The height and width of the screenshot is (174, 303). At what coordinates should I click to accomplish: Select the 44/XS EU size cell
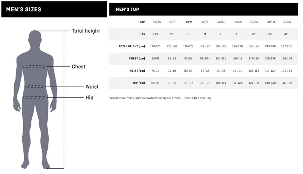156,22
